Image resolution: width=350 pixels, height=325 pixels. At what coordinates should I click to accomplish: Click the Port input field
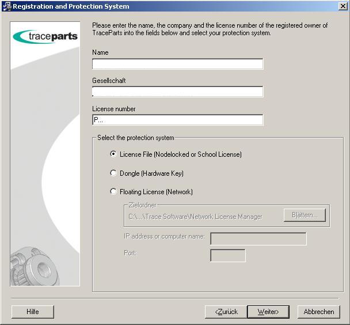(x=228, y=255)
